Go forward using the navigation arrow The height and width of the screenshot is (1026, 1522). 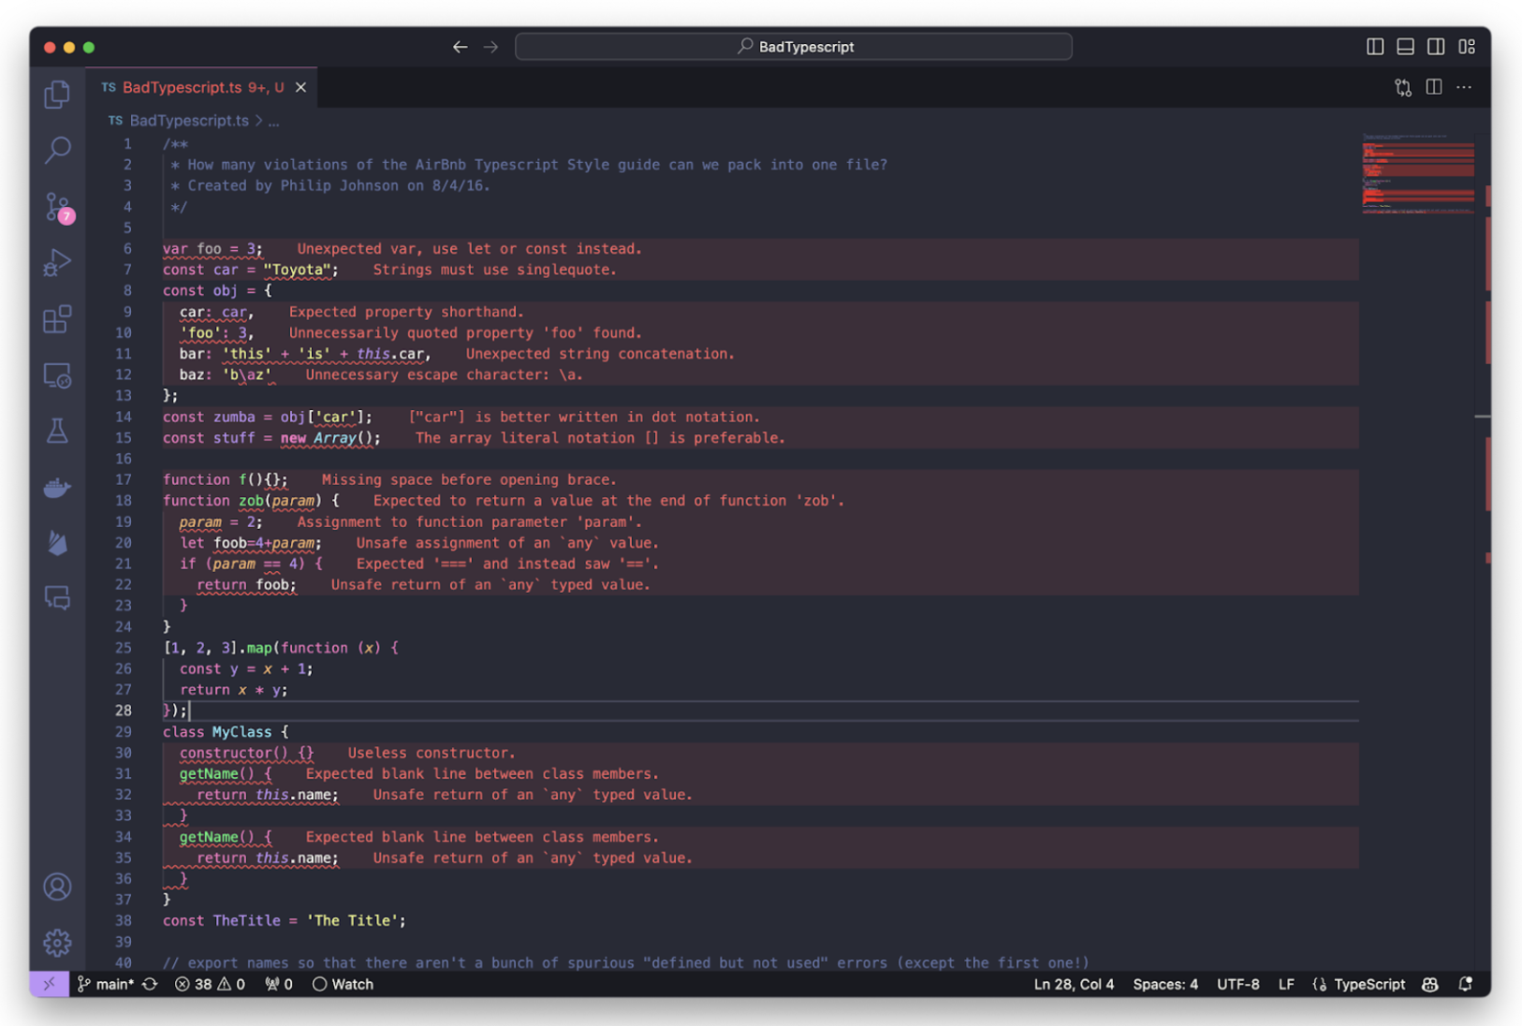pyautogui.click(x=491, y=47)
